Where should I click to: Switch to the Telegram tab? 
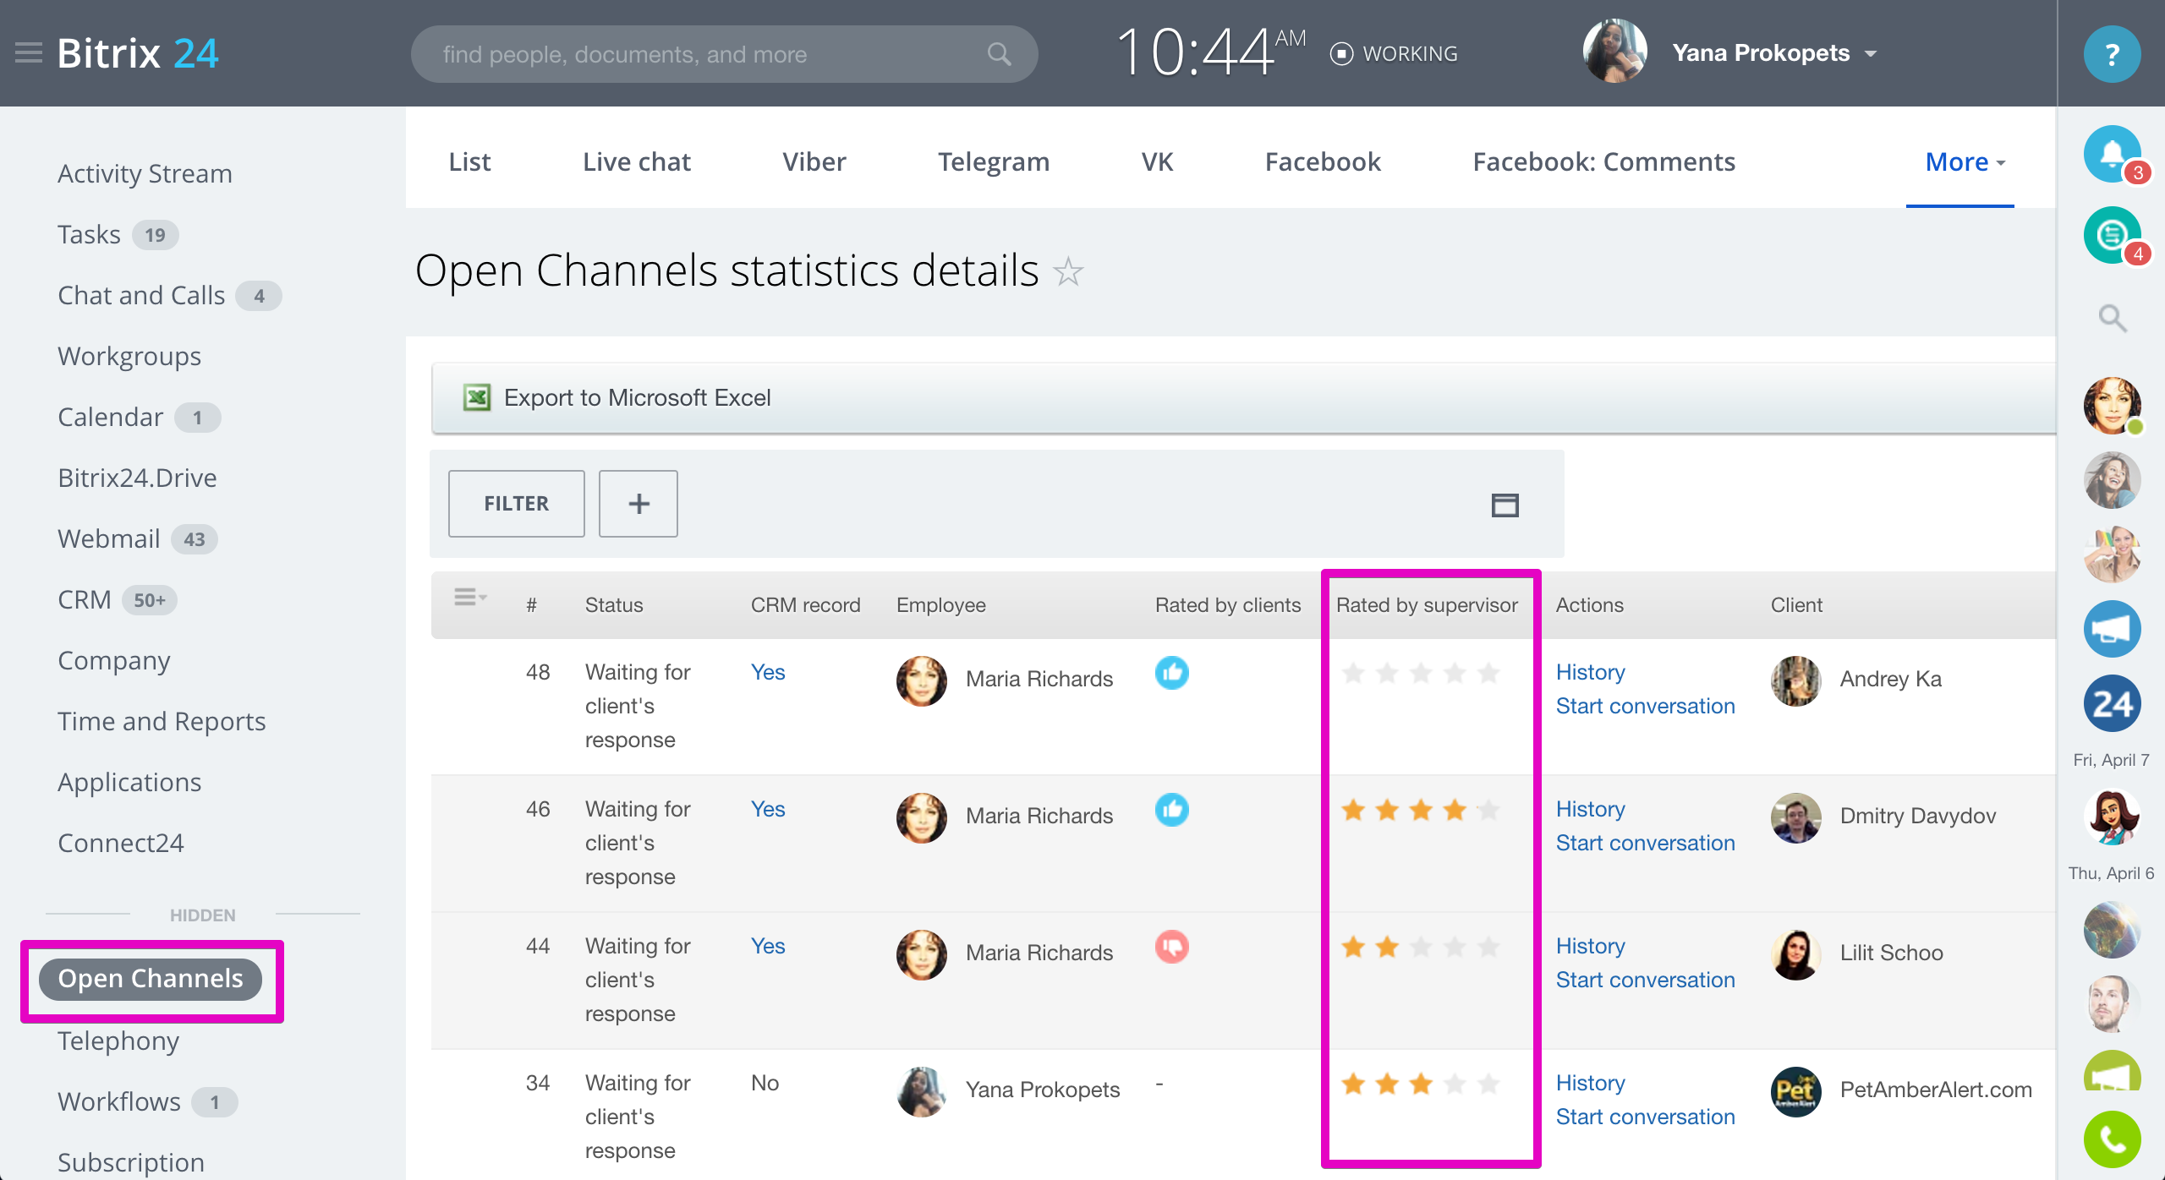[x=994, y=161]
